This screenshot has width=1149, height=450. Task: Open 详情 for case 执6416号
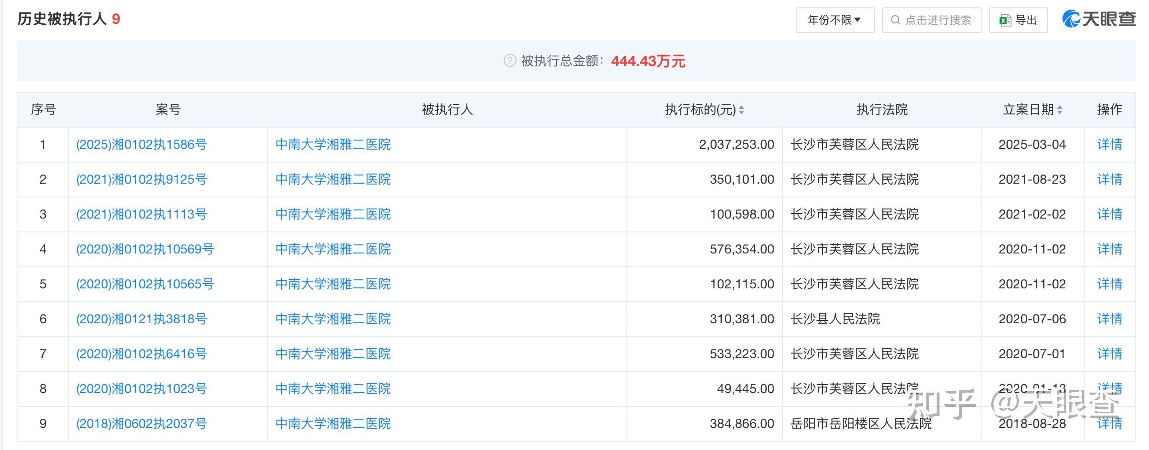tap(1109, 354)
